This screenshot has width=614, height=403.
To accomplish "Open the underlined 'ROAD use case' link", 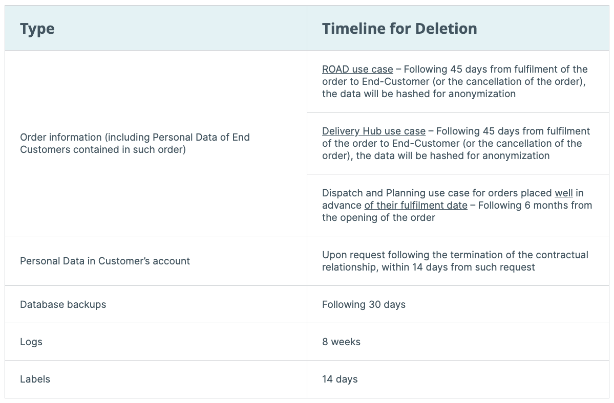I will [x=357, y=69].
